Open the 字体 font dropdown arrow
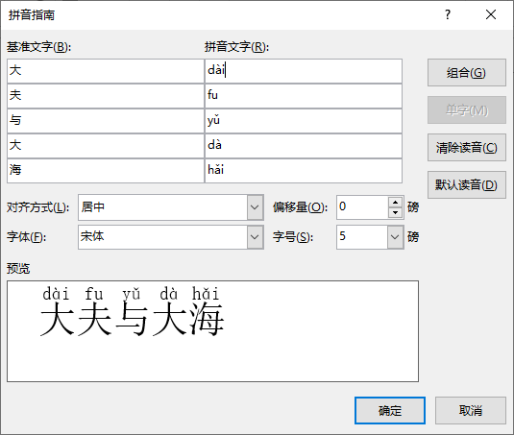This screenshot has width=514, height=435. tap(255, 237)
